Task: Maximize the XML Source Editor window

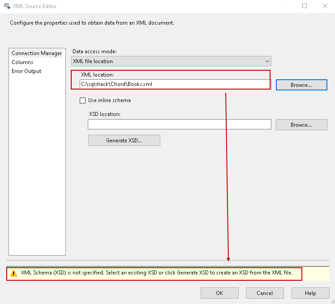Action: pyautogui.click(x=305, y=6)
